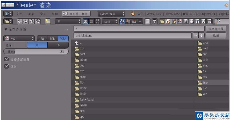Image resolution: width=230 pixels, height=120 pixels.
Task: Set color depth to 8
Action: 37,45
